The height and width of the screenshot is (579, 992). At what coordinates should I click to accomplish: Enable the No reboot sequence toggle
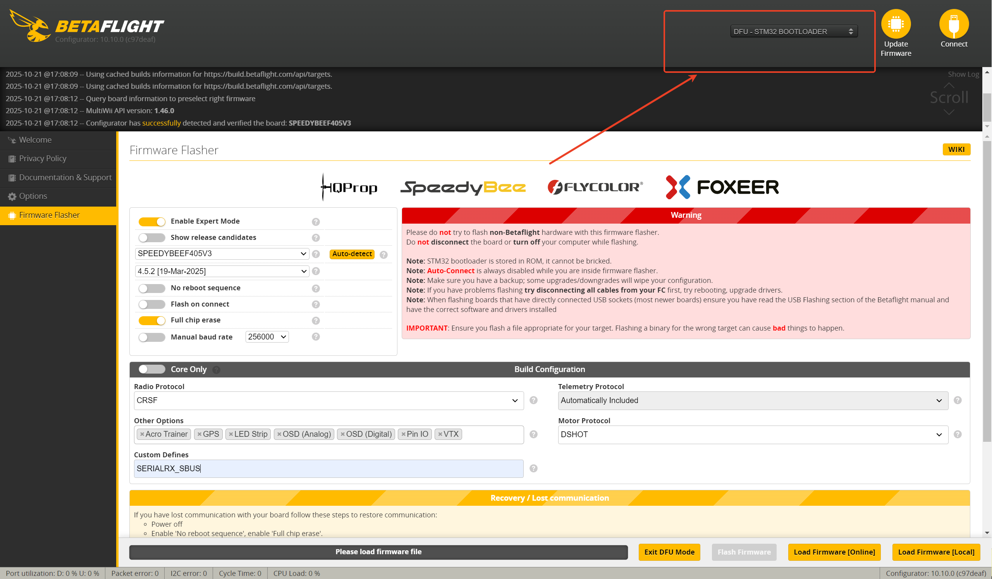click(151, 288)
